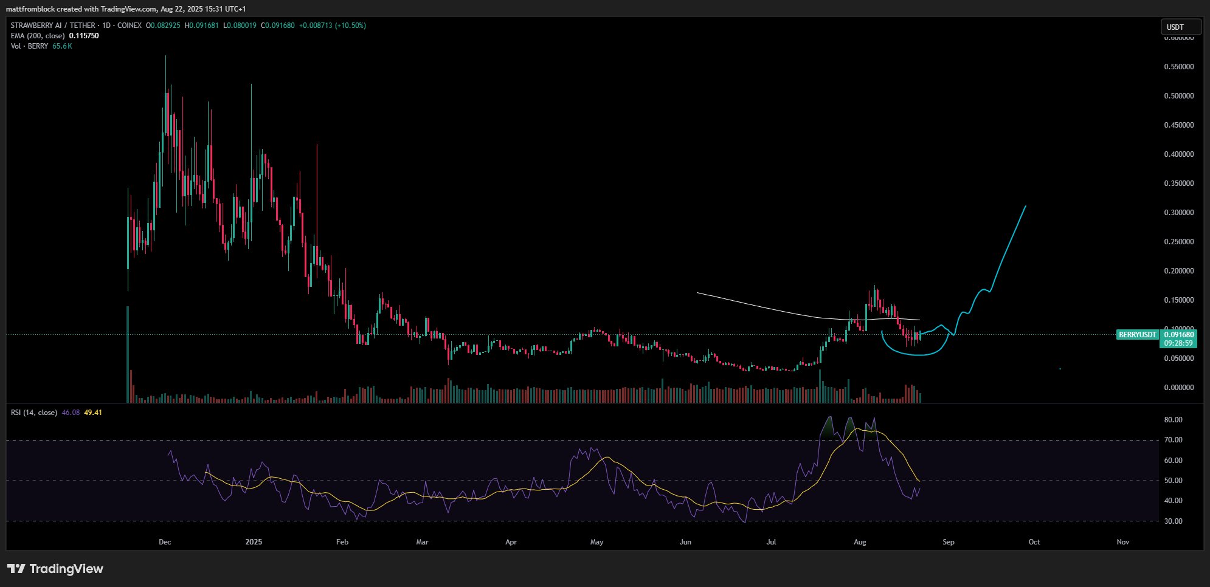The height and width of the screenshot is (587, 1210).
Task: Click the 40.00 RSI axis label
Action: tap(1174, 501)
